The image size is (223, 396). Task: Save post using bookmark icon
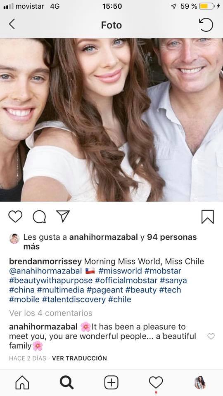[x=208, y=217]
